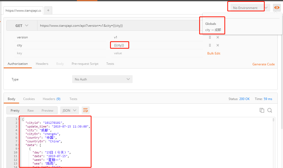
Task: Switch response view to Raw
Action: coord(30,110)
